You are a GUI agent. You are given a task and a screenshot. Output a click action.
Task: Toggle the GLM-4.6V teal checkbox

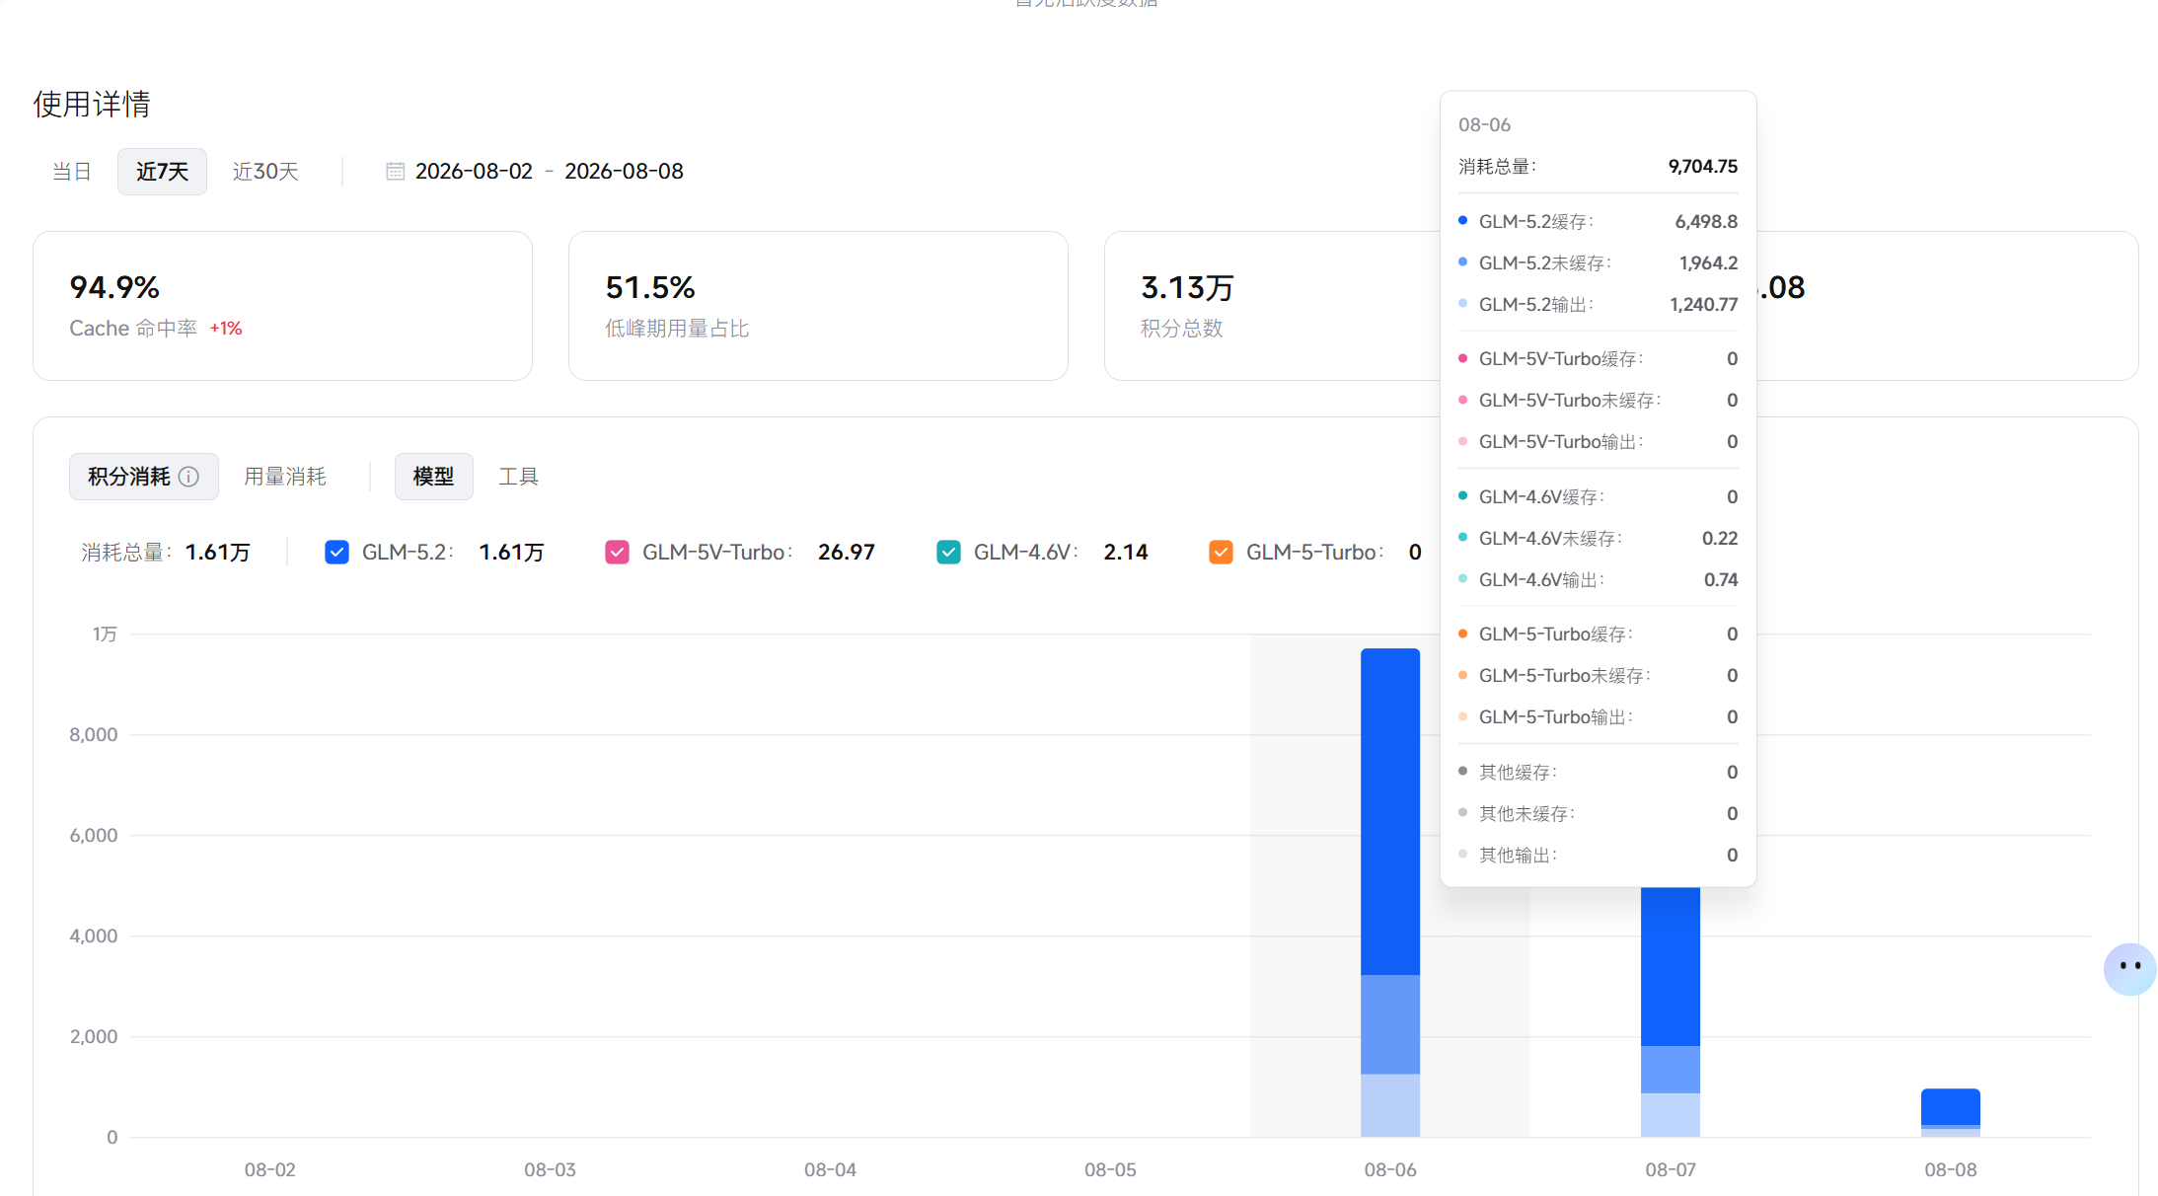(948, 553)
